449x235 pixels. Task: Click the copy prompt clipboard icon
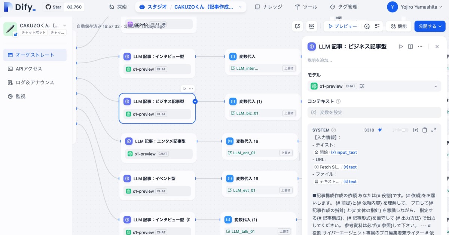point(425,130)
